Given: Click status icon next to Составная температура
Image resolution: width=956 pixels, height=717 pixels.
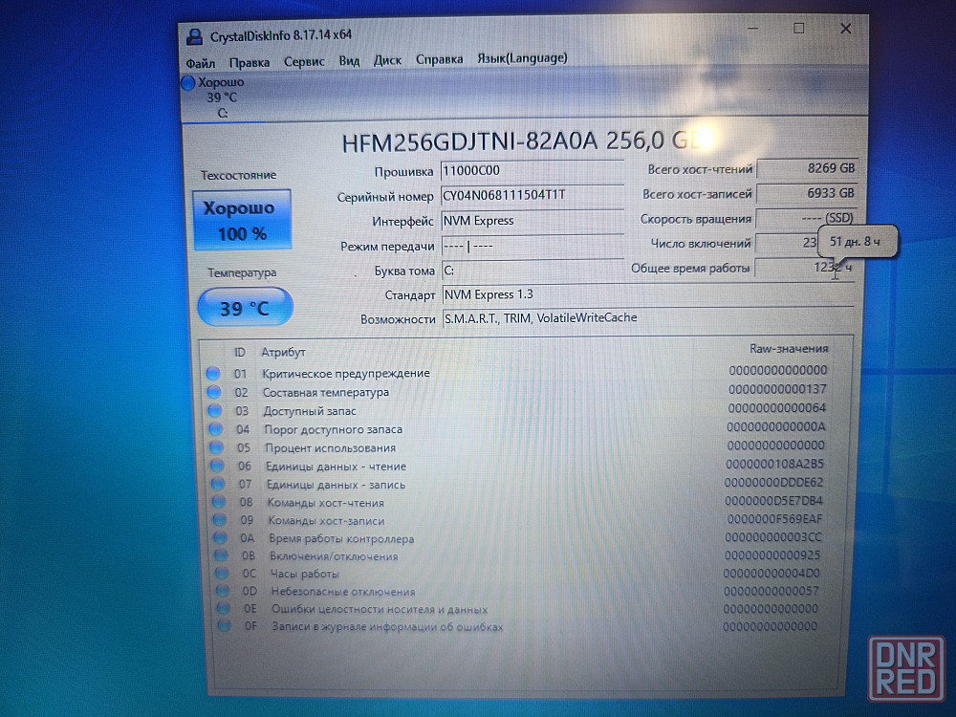Looking at the screenshot, I should pyautogui.click(x=214, y=392).
